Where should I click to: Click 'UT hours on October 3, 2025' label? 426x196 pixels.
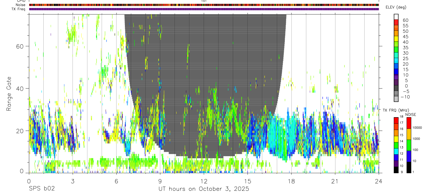pos(204,189)
